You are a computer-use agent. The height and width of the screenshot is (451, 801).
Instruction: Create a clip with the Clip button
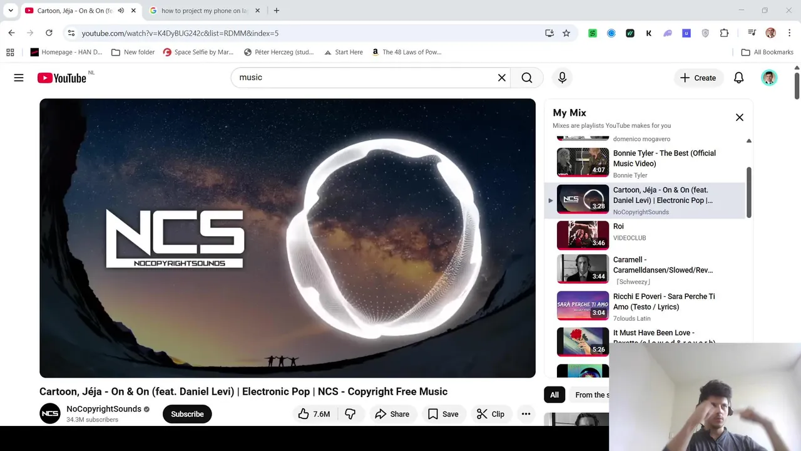491,414
